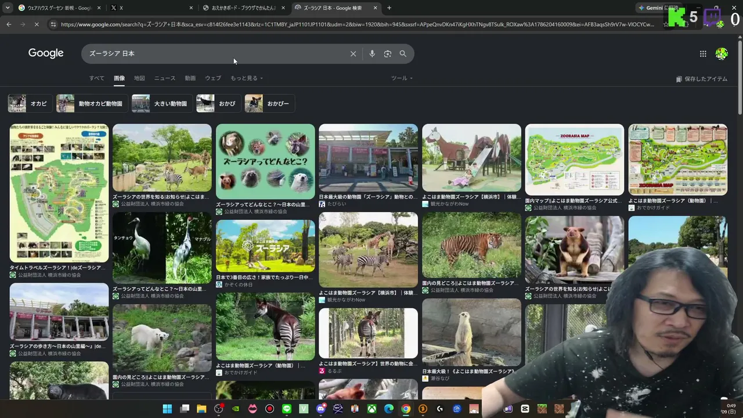Open the ZOORASIA MAP green map image
This screenshot has height=418, width=743.
click(575, 160)
